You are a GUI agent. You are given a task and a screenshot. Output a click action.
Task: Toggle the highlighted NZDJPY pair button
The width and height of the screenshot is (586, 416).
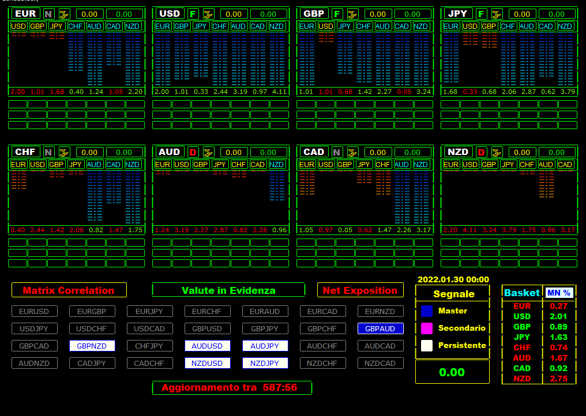265,363
